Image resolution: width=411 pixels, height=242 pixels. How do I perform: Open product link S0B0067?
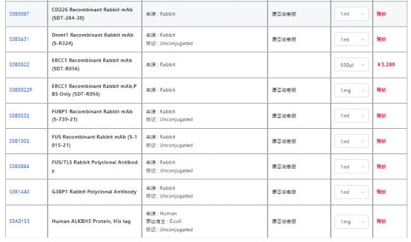(x=19, y=14)
